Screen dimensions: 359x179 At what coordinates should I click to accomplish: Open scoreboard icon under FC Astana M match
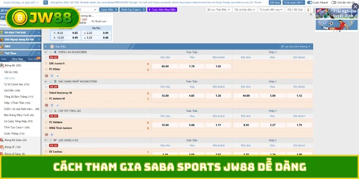47,105
